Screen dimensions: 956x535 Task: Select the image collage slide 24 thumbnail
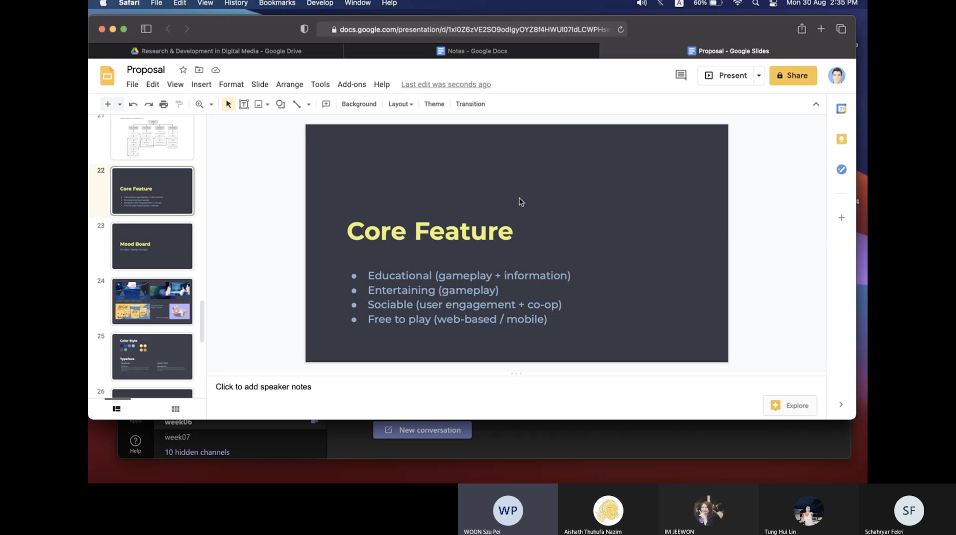tap(152, 301)
